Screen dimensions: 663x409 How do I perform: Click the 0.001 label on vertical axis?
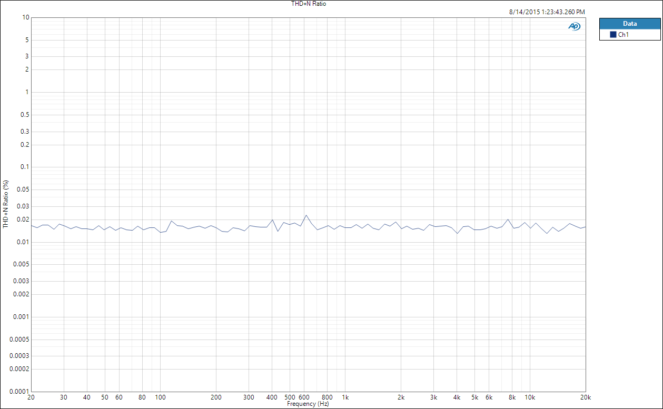coord(21,316)
